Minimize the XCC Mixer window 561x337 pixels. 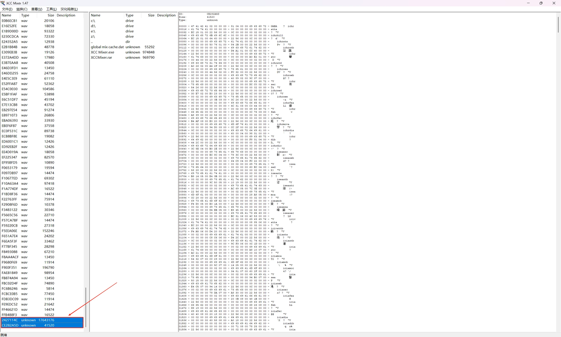[528, 3]
